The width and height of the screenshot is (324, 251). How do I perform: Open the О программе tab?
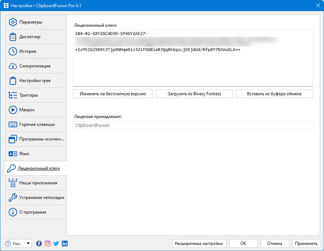click(36, 212)
